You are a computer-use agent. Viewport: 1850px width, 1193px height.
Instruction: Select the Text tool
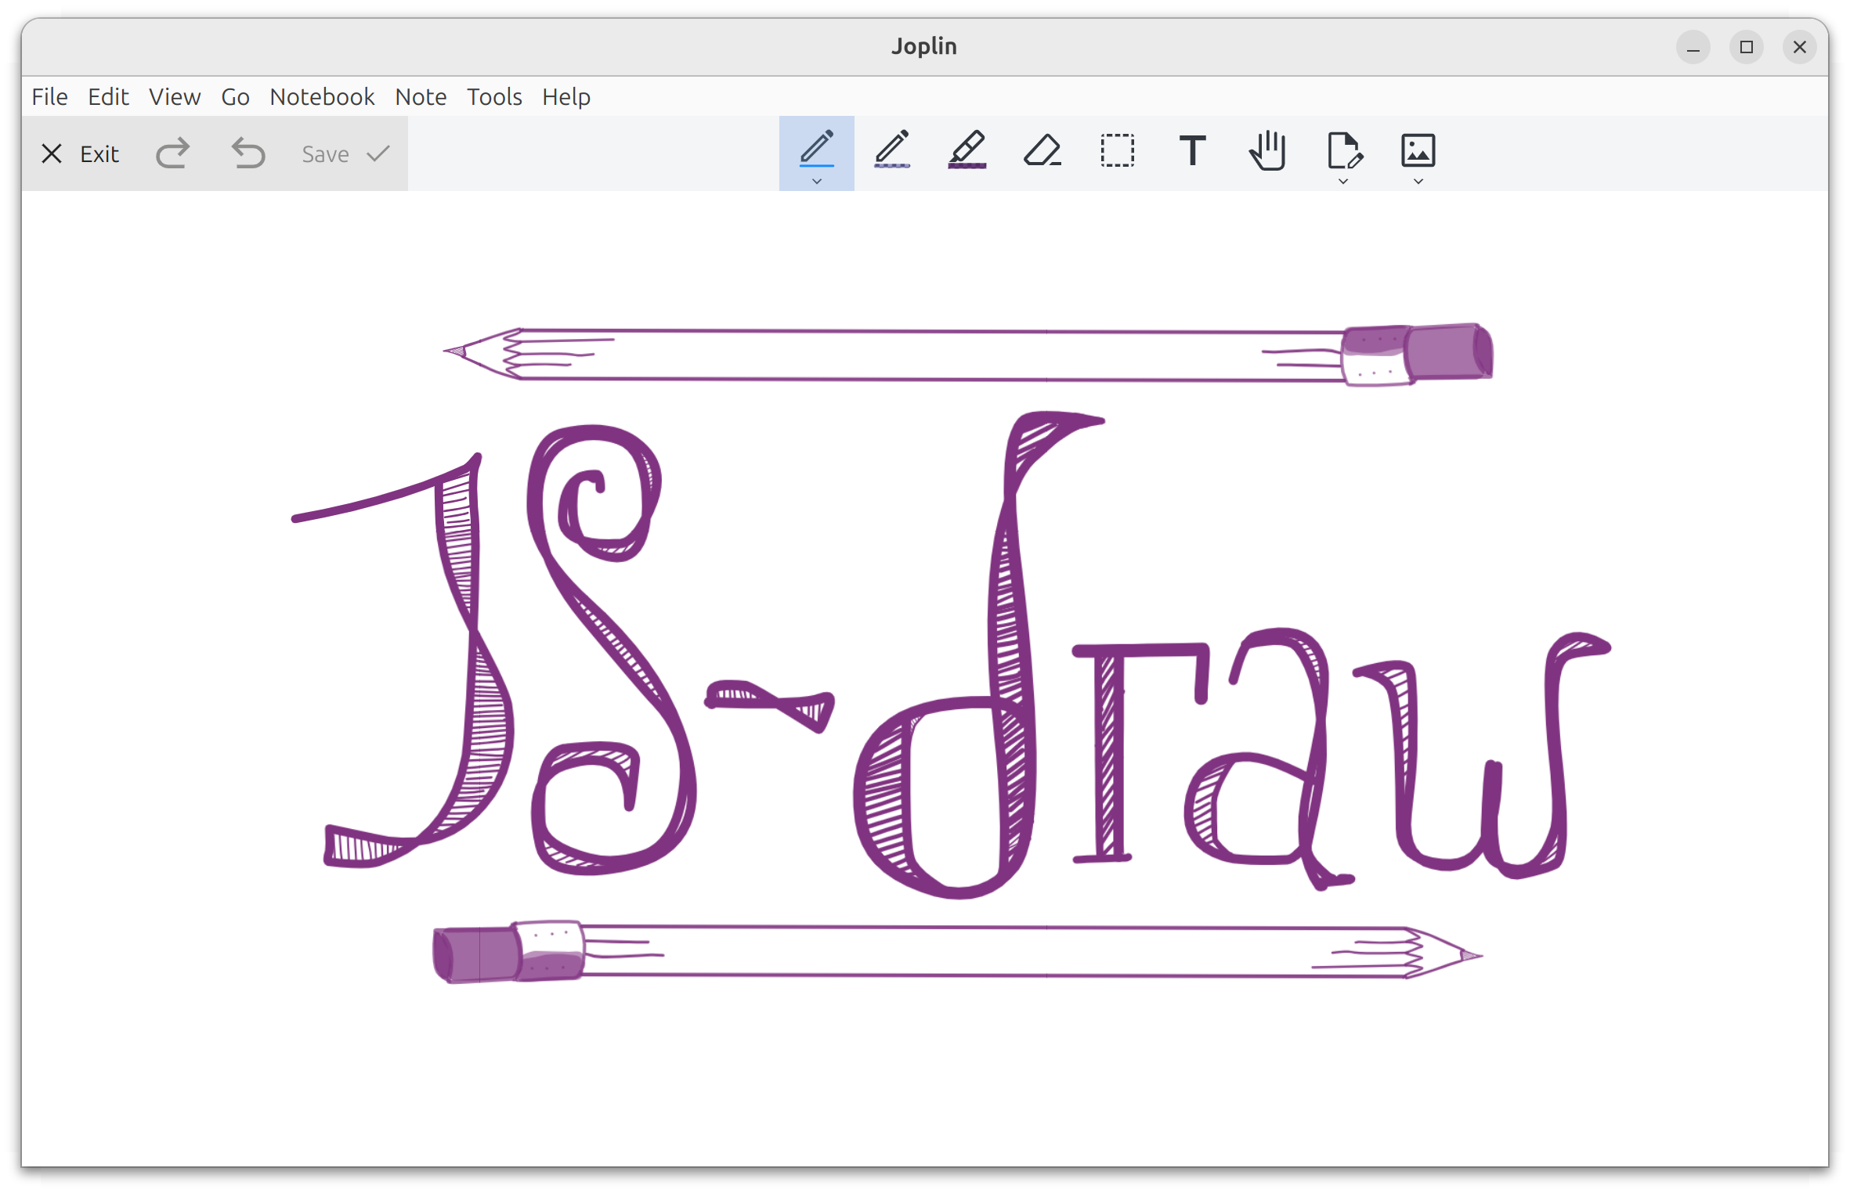1192,150
